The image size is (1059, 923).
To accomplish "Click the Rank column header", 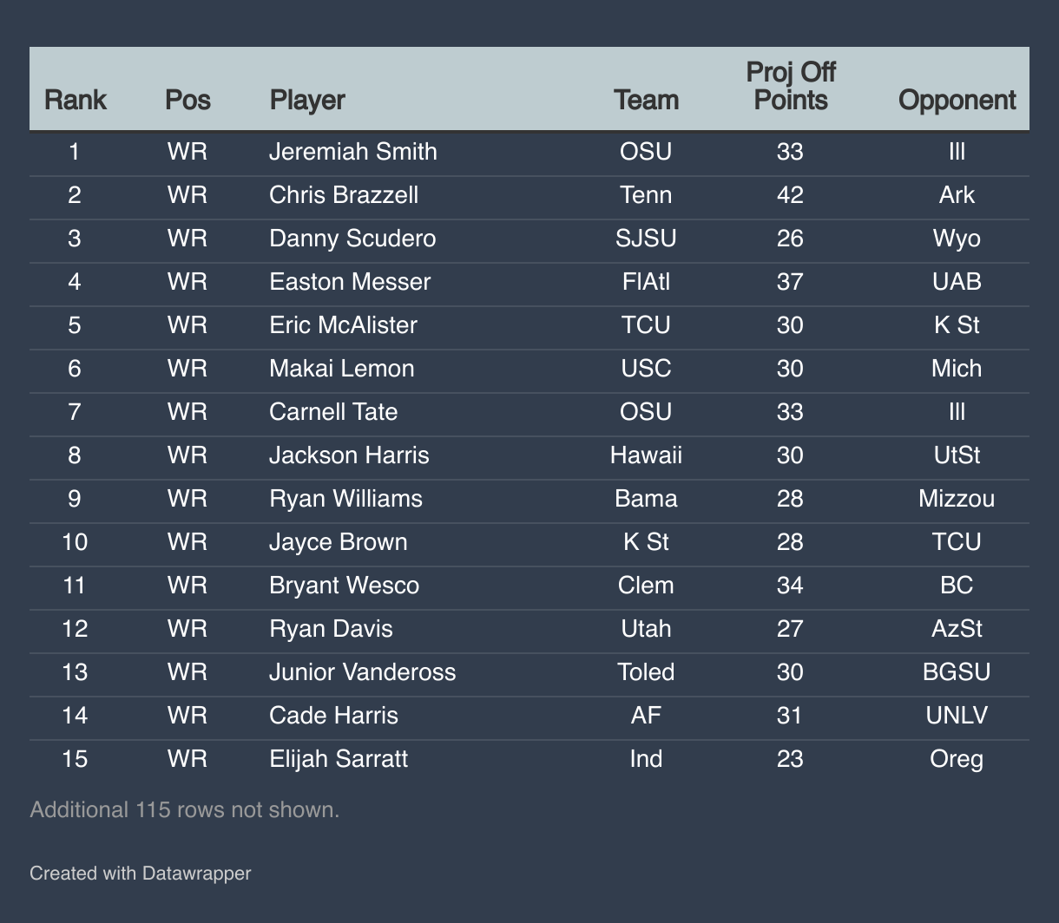I will 75,100.
